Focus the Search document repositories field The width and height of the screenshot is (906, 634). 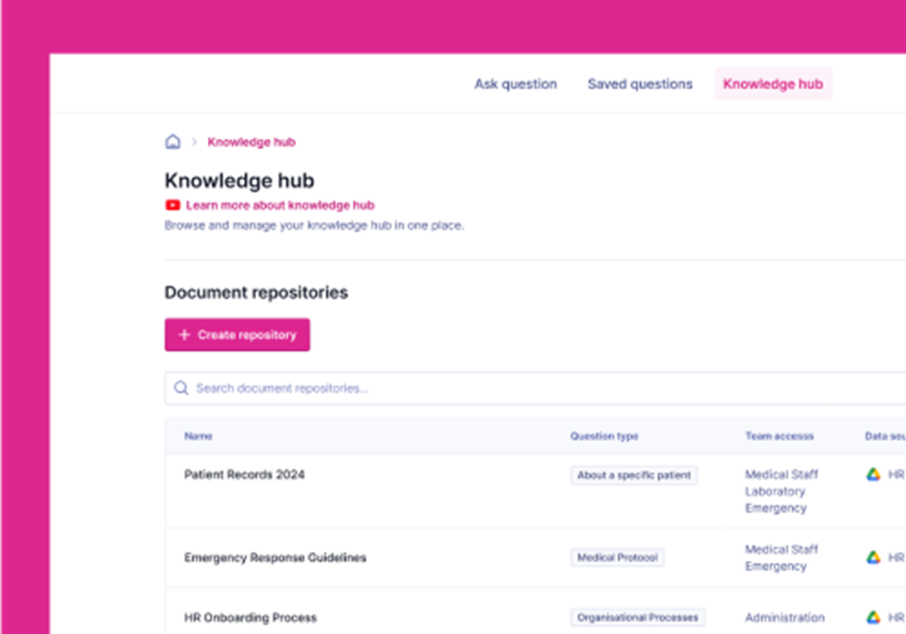(535, 388)
